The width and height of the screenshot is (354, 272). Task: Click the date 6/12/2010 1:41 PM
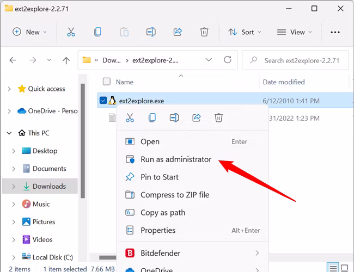pyautogui.click(x=291, y=101)
